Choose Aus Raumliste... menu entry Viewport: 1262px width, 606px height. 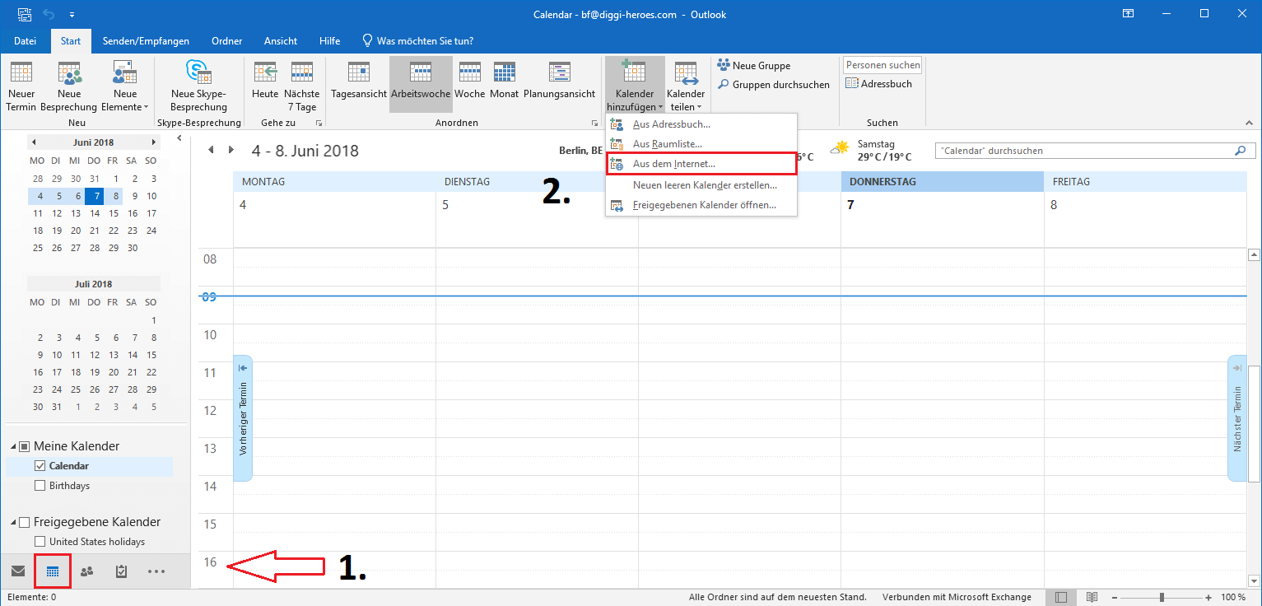pyautogui.click(x=701, y=144)
